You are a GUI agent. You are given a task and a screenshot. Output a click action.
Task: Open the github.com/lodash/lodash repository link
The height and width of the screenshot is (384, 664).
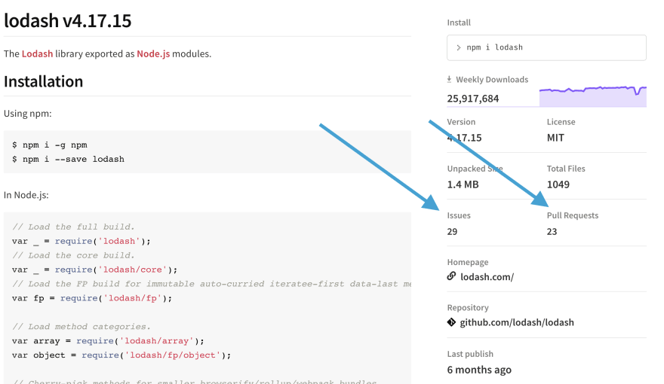coord(517,322)
